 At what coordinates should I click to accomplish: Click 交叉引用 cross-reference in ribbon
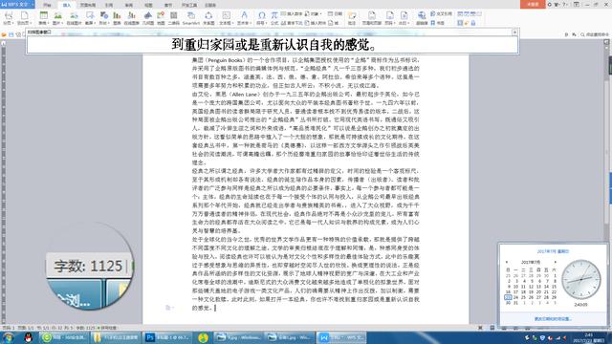pyautogui.click(x=442, y=13)
